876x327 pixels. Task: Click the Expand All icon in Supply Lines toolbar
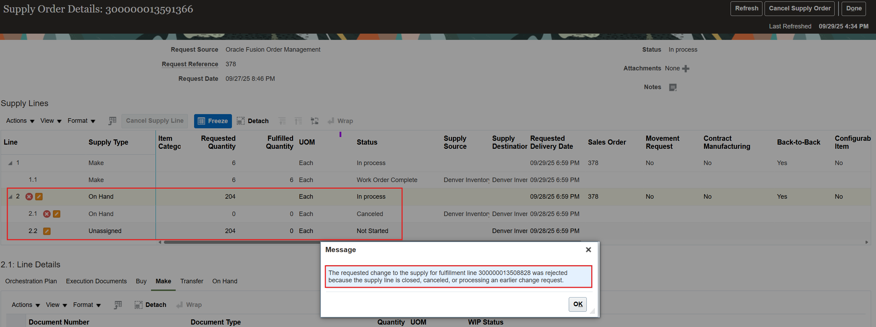point(298,121)
